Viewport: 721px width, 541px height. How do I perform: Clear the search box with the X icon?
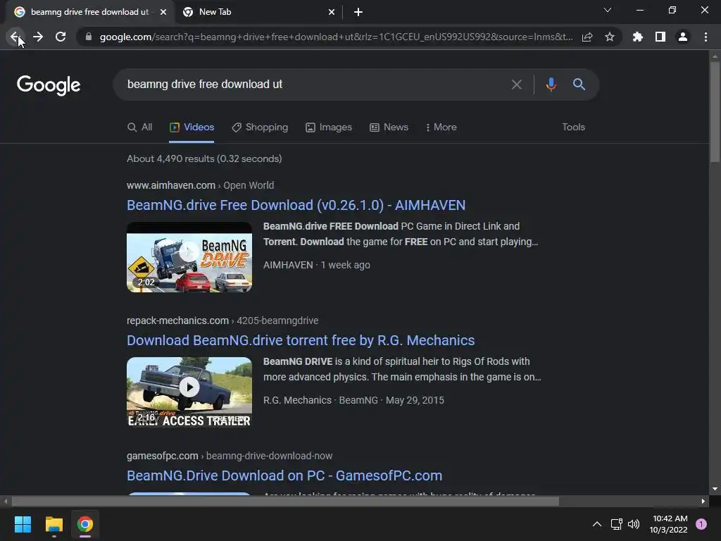pyautogui.click(x=516, y=85)
